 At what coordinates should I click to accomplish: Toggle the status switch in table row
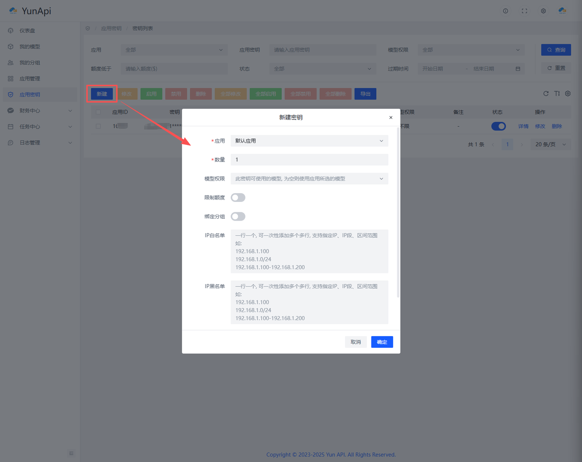point(498,126)
